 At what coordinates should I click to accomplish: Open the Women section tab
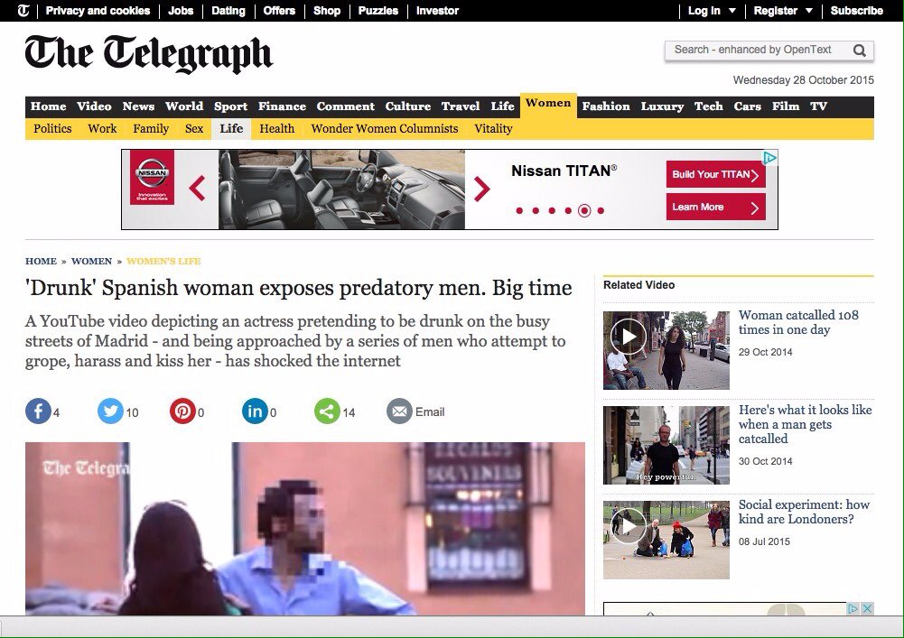coord(548,104)
